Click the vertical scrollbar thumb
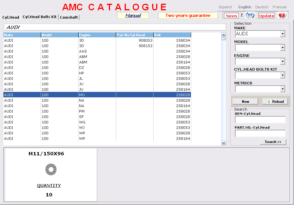 point(224,39)
